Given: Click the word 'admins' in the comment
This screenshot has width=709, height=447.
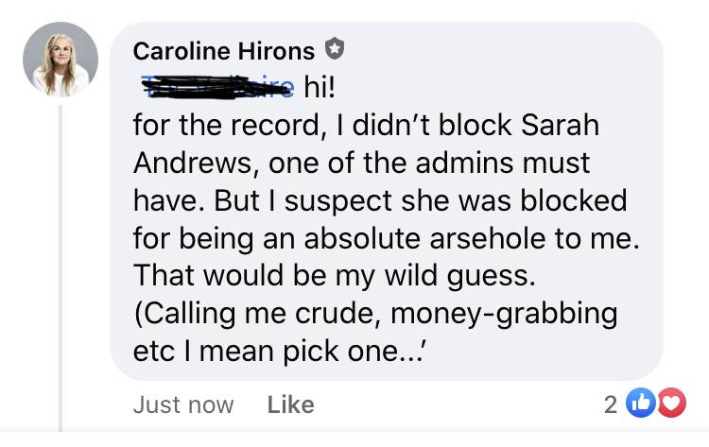Looking at the screenshot, I should point(465,163).
